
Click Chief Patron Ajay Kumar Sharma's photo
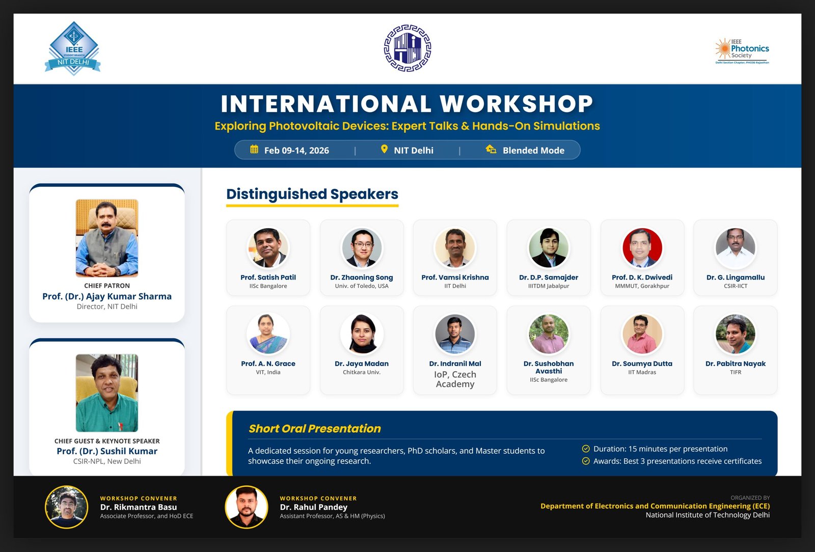pos(107,238)
